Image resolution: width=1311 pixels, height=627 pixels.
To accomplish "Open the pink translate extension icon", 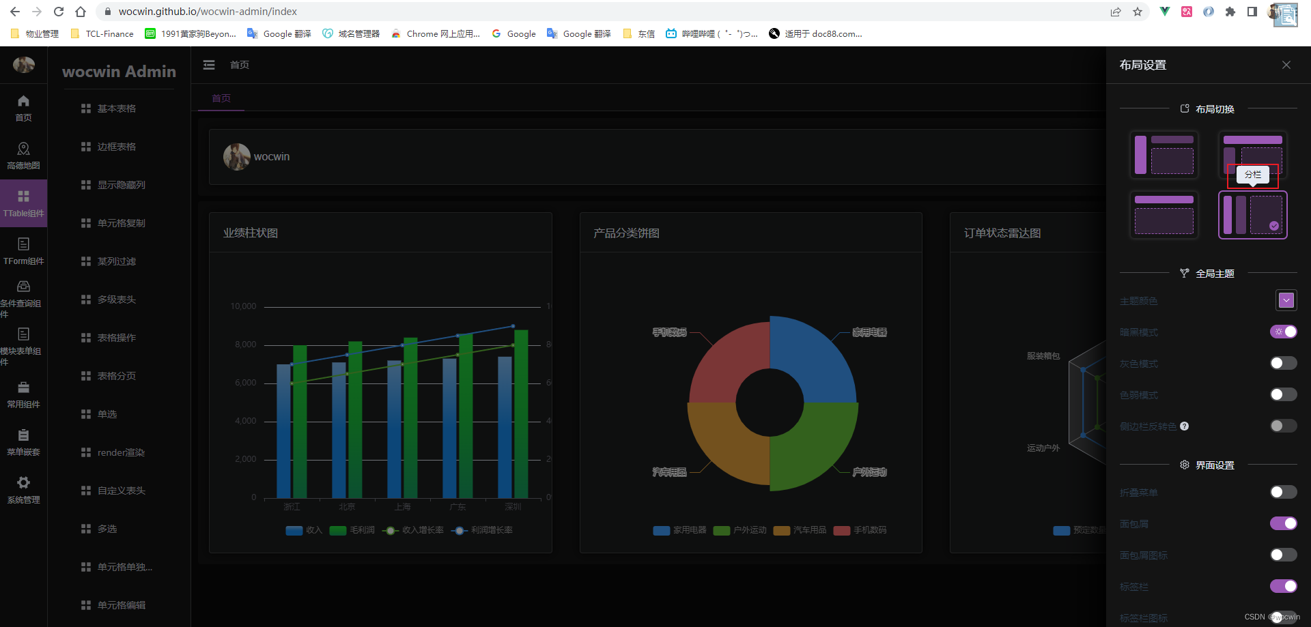I will [x=1187, y=12].
